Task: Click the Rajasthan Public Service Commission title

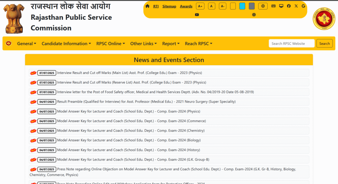Action: tap(71, 22)
